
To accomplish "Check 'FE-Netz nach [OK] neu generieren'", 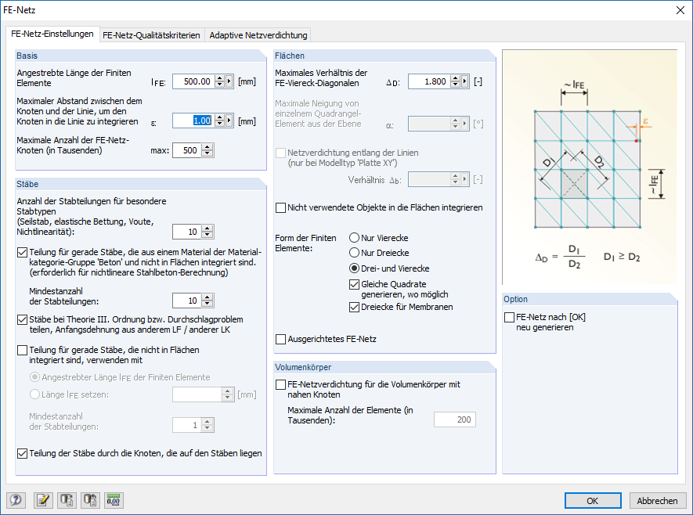I will pos(508,318).
